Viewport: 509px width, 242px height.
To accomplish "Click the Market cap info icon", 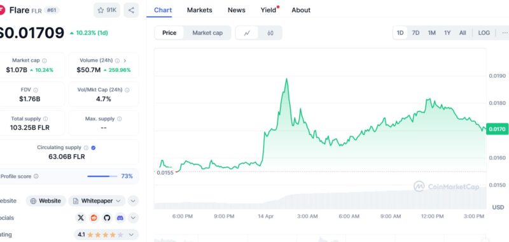I will click(x=45, y=60).
